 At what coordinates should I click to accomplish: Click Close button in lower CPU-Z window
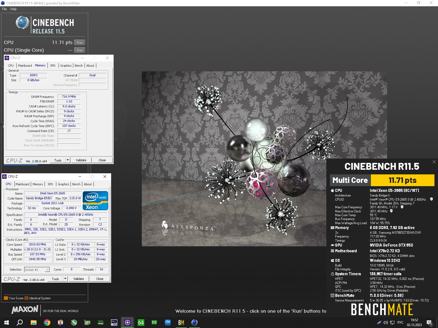(x=100, y=279)
